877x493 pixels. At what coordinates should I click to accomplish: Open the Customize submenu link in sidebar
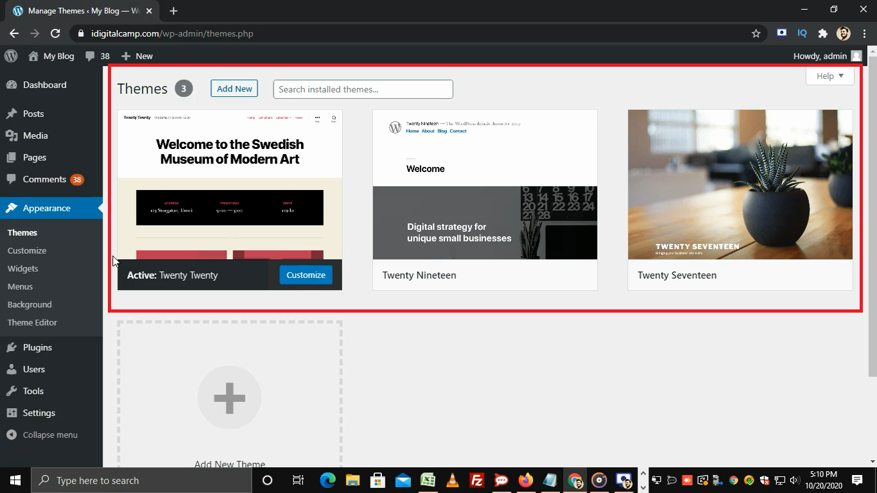tap(27, 250)
